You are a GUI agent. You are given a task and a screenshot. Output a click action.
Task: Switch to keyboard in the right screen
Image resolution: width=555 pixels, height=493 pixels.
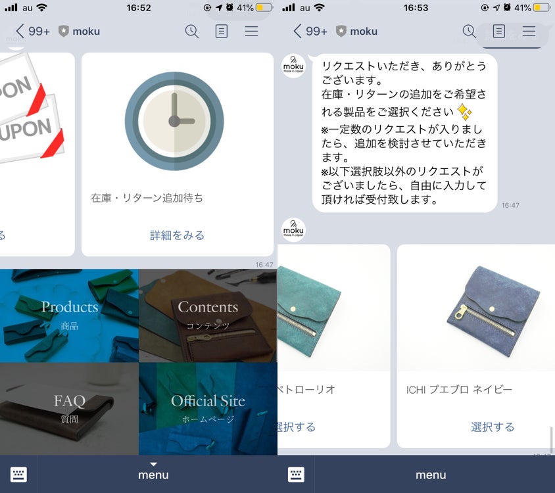click(x=296, y=474)
